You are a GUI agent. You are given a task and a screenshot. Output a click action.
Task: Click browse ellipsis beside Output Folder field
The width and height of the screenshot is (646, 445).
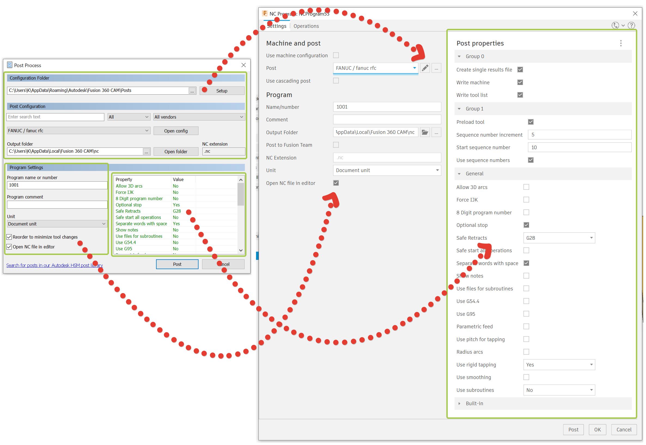(436, 133)
